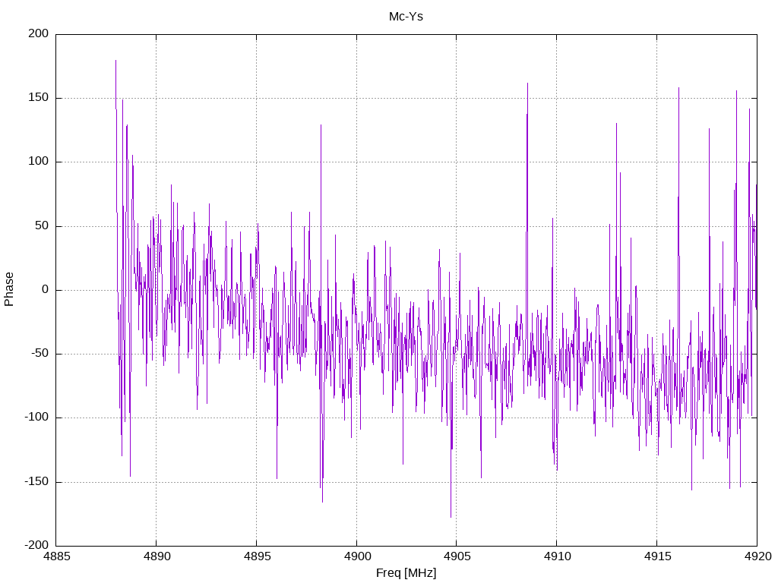Click the x-axis value 4915
This screenshot has height=583, width=778.
(x=657, y=556)
